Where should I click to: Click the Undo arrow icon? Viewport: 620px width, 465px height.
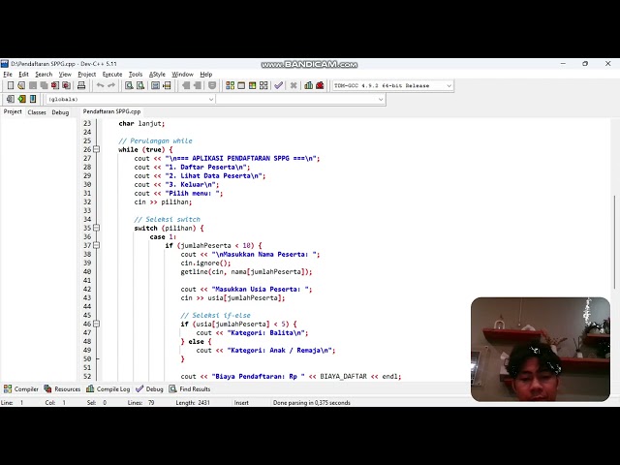click(100, 85)
